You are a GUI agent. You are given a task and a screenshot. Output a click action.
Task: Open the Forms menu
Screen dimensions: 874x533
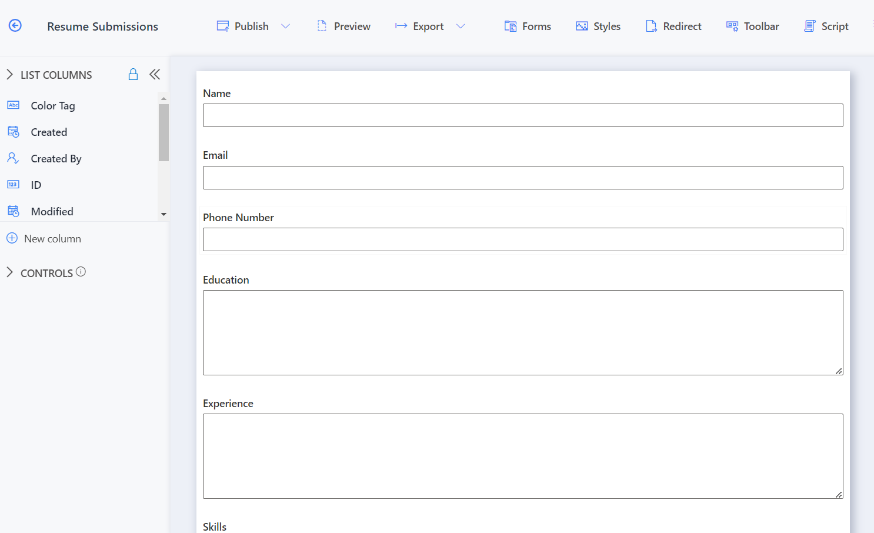pyautogui.click(x=528, y=26)
